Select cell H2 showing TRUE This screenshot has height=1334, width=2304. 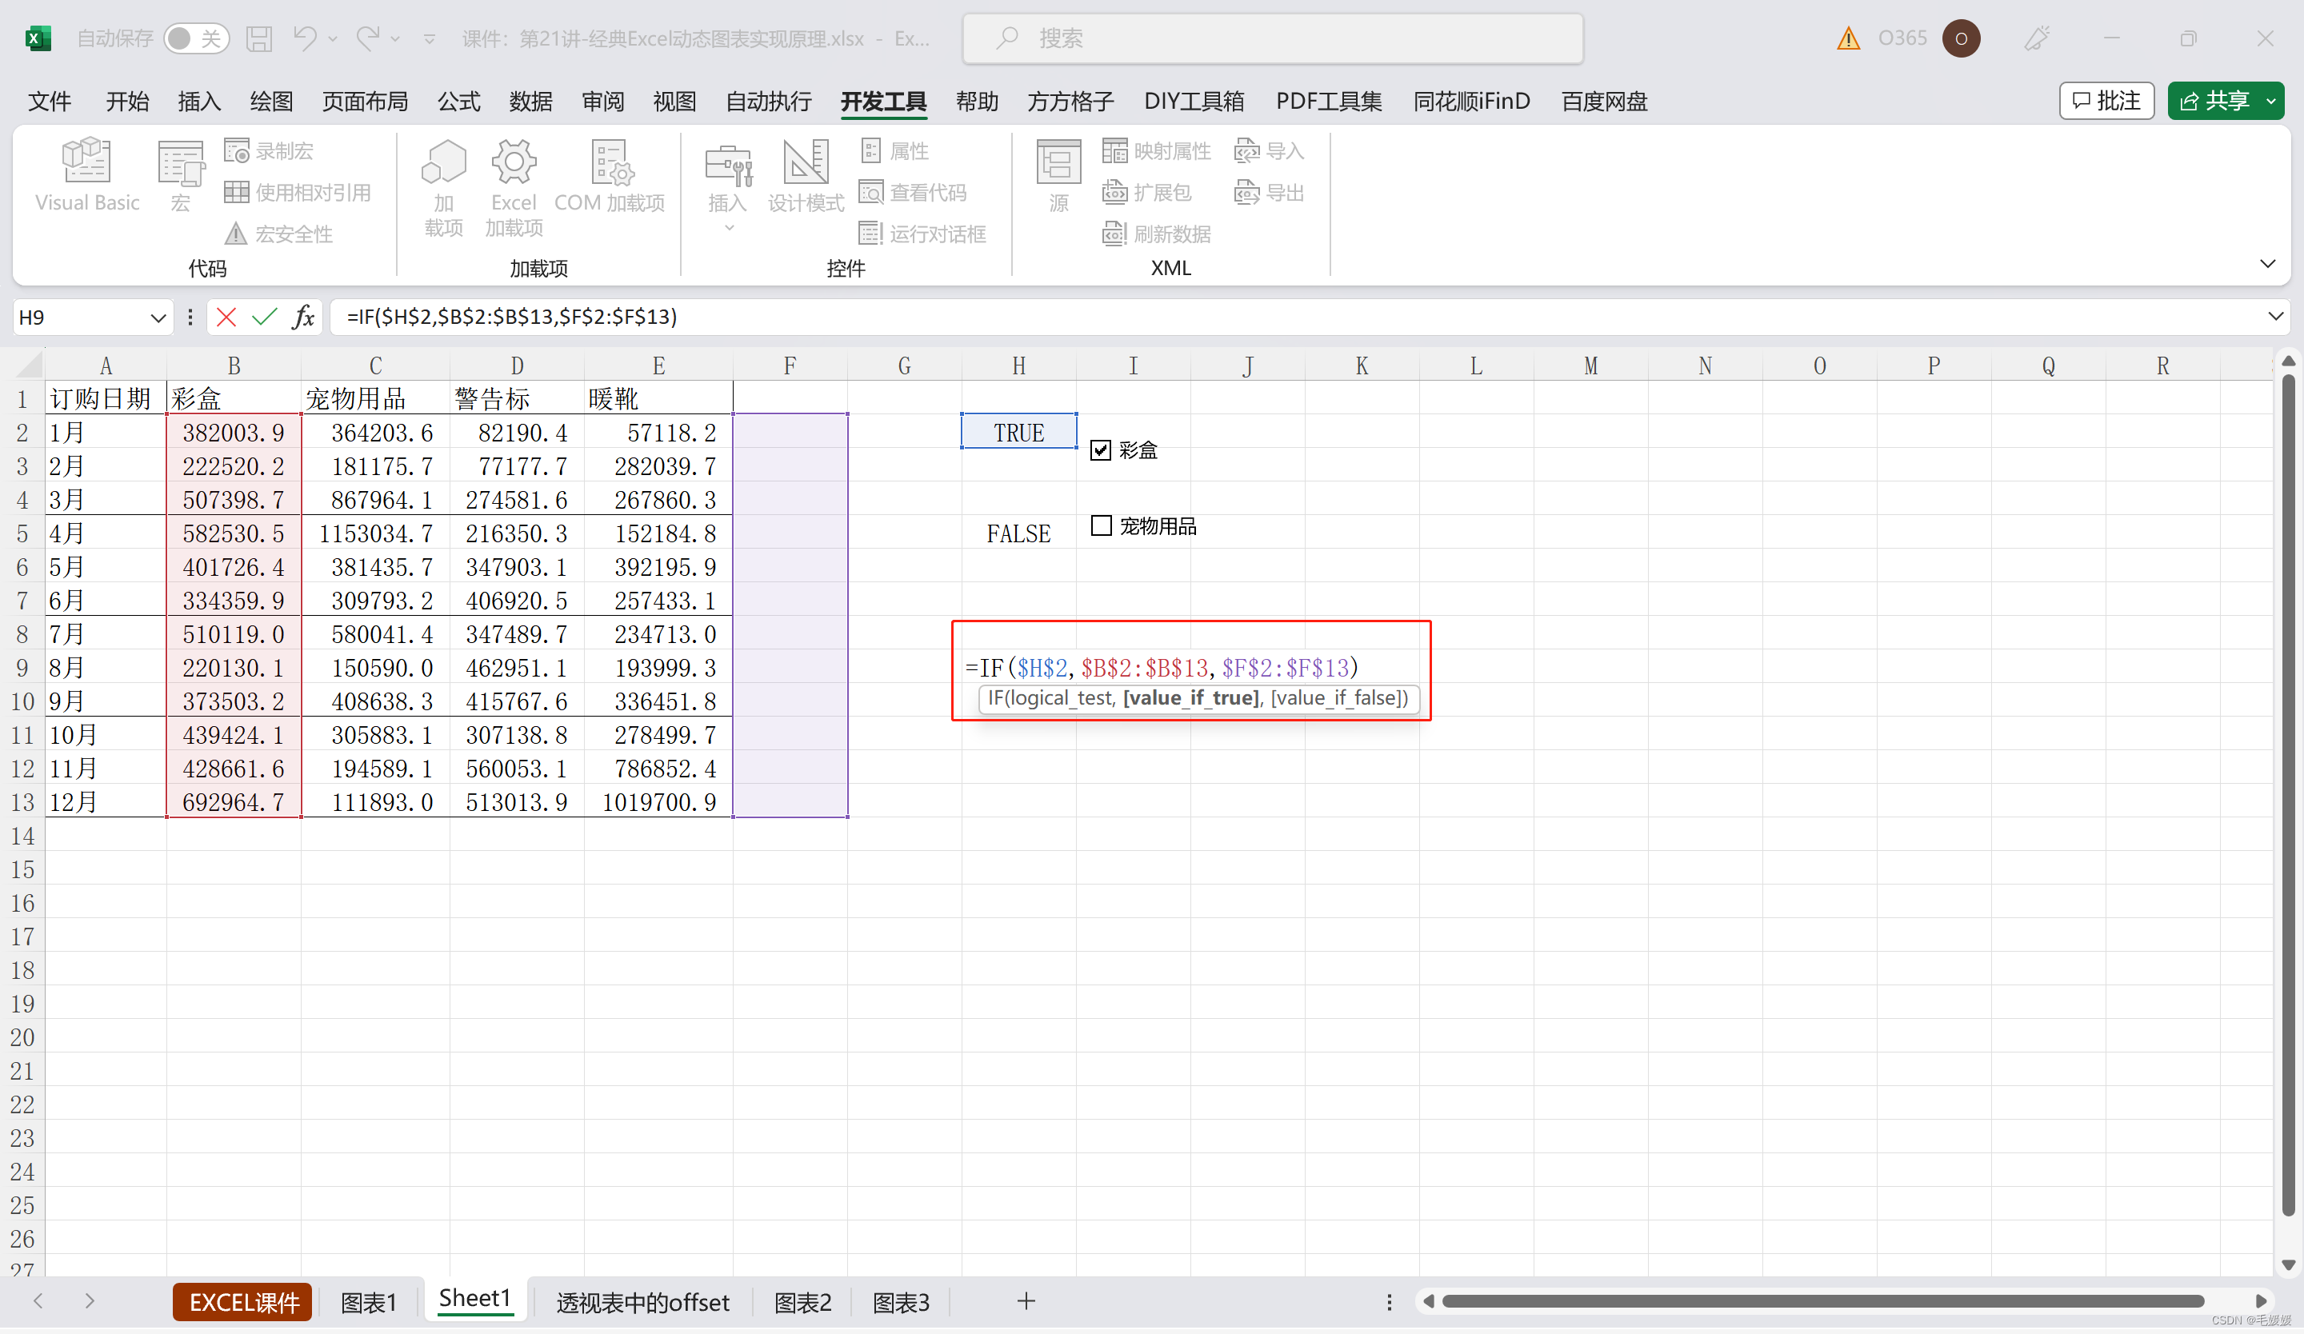coord(1018,432)
